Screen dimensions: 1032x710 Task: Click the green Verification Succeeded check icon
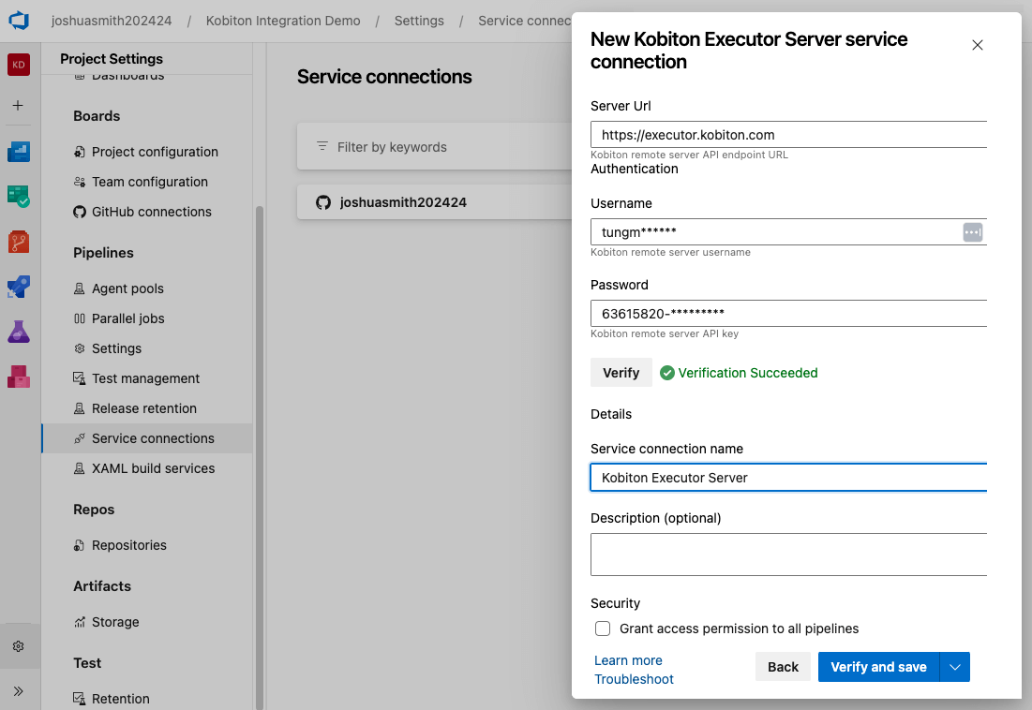click(x=667, y=373)
